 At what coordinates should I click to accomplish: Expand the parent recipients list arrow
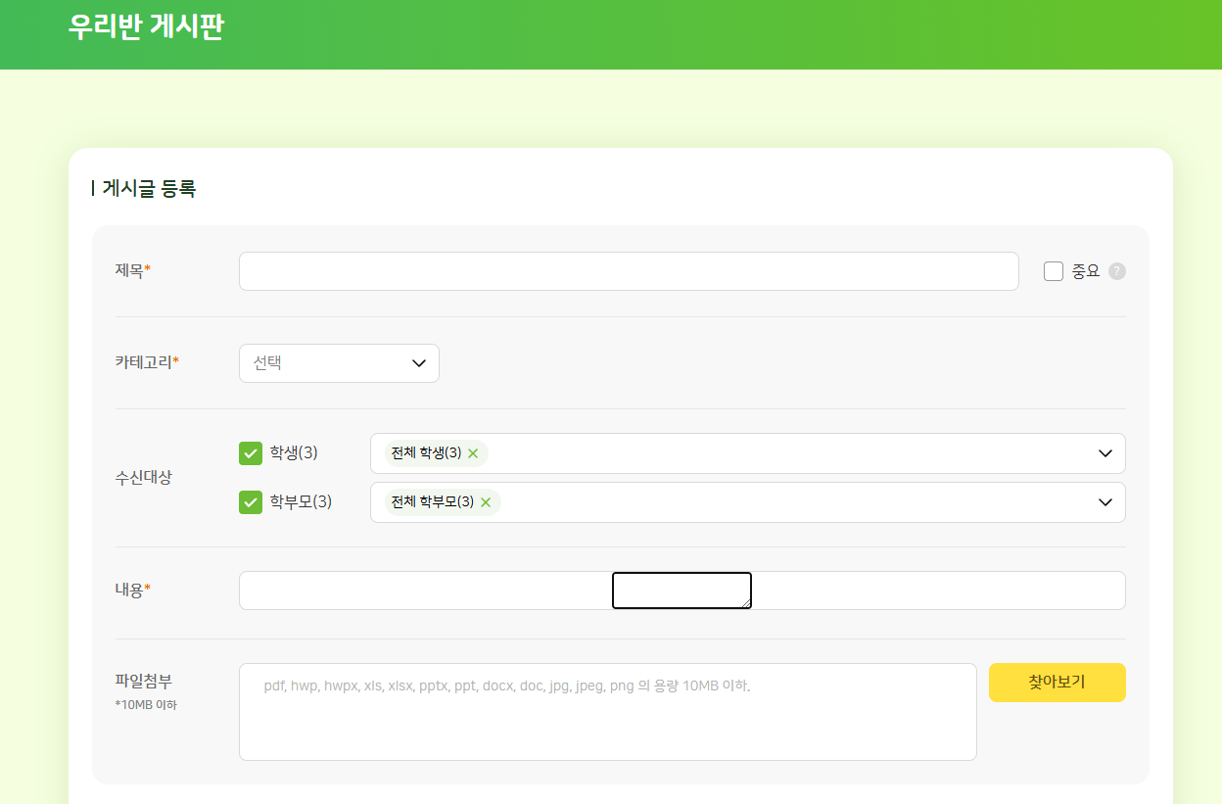(1105, 502)
